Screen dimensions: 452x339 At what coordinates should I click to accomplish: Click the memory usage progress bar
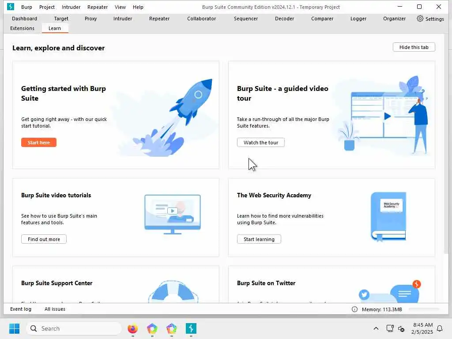[424, 309]
